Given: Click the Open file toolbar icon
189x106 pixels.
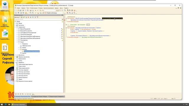Looking at the screenshot, I should tap(18, 11).
